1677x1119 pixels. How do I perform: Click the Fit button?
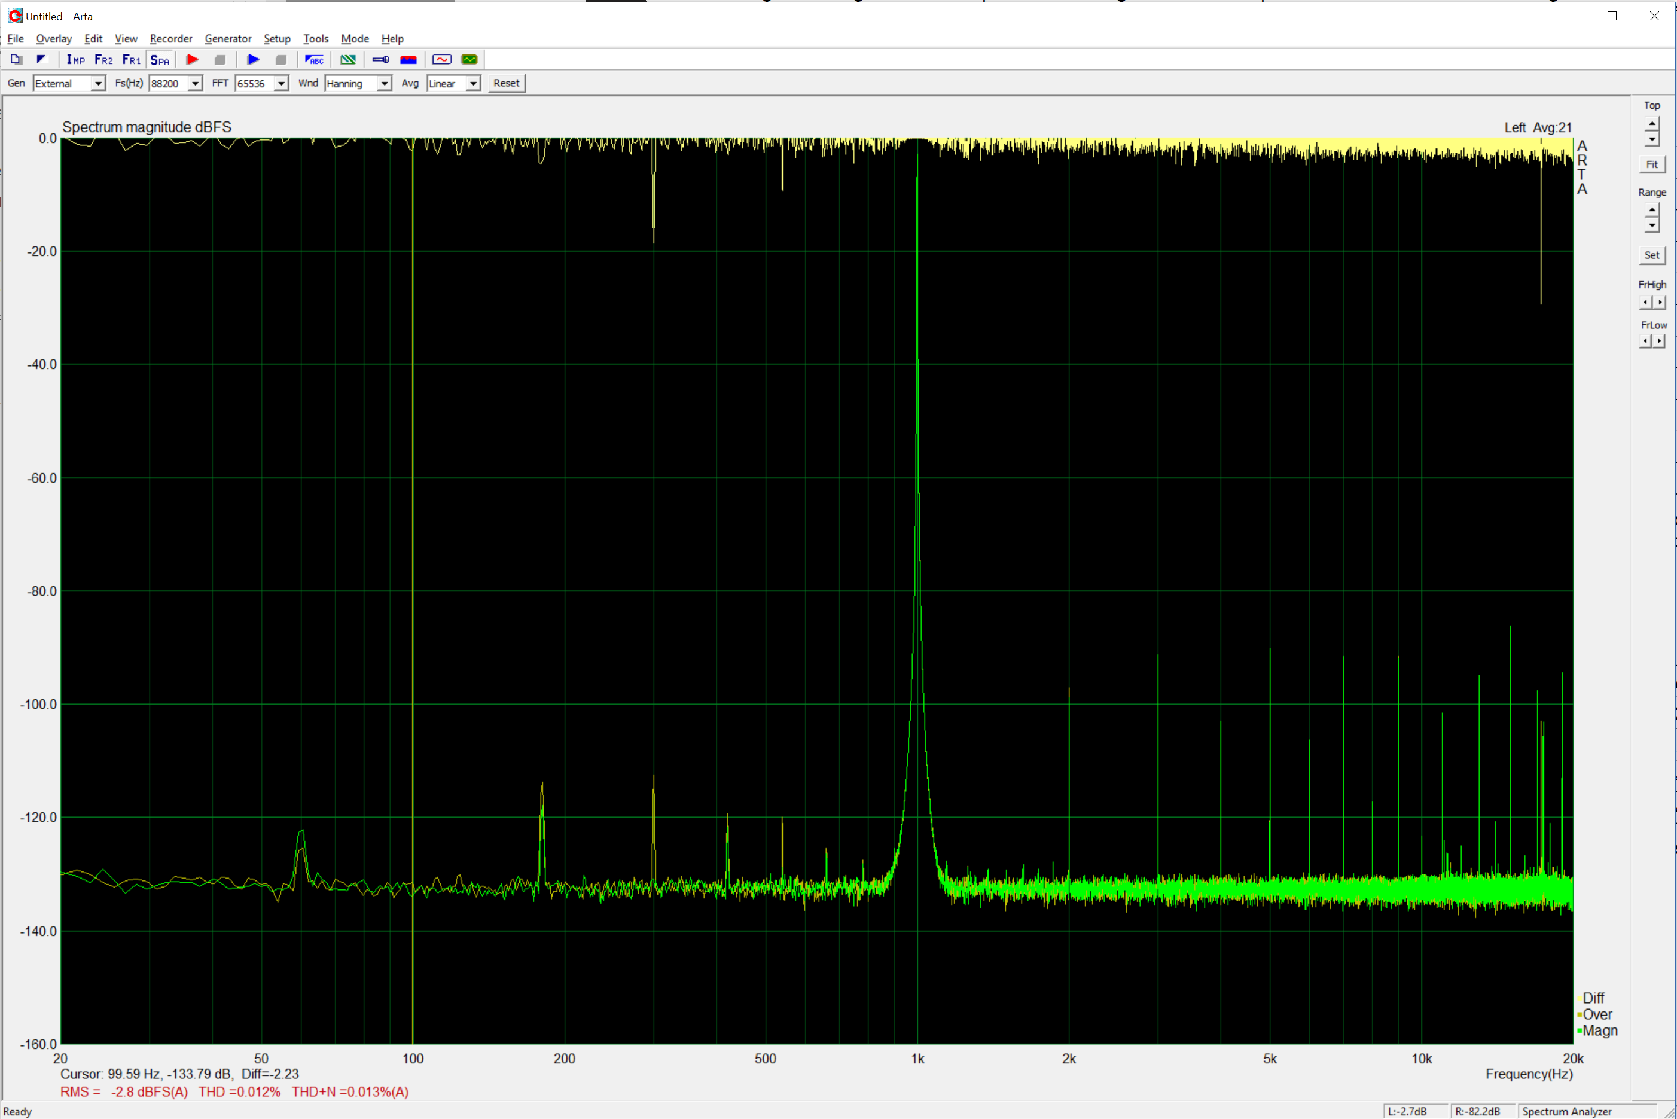pos(1652,165)
